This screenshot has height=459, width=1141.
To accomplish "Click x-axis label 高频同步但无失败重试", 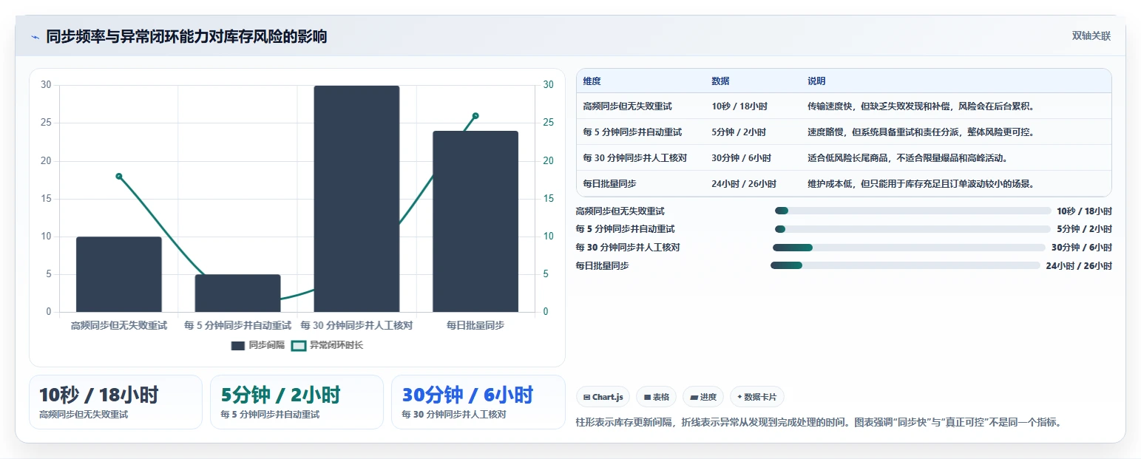I will click(119, 325).
